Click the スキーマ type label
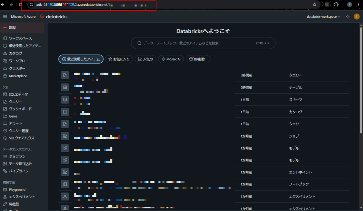 [x=295, y=99]
